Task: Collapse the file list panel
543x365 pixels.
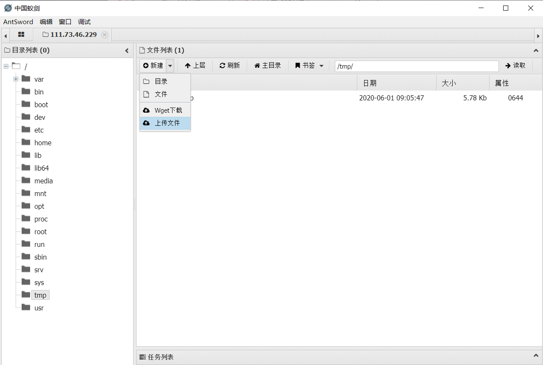Action: [536, 50]
